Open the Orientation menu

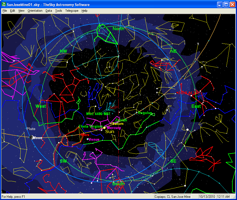[x=35, y=11]
